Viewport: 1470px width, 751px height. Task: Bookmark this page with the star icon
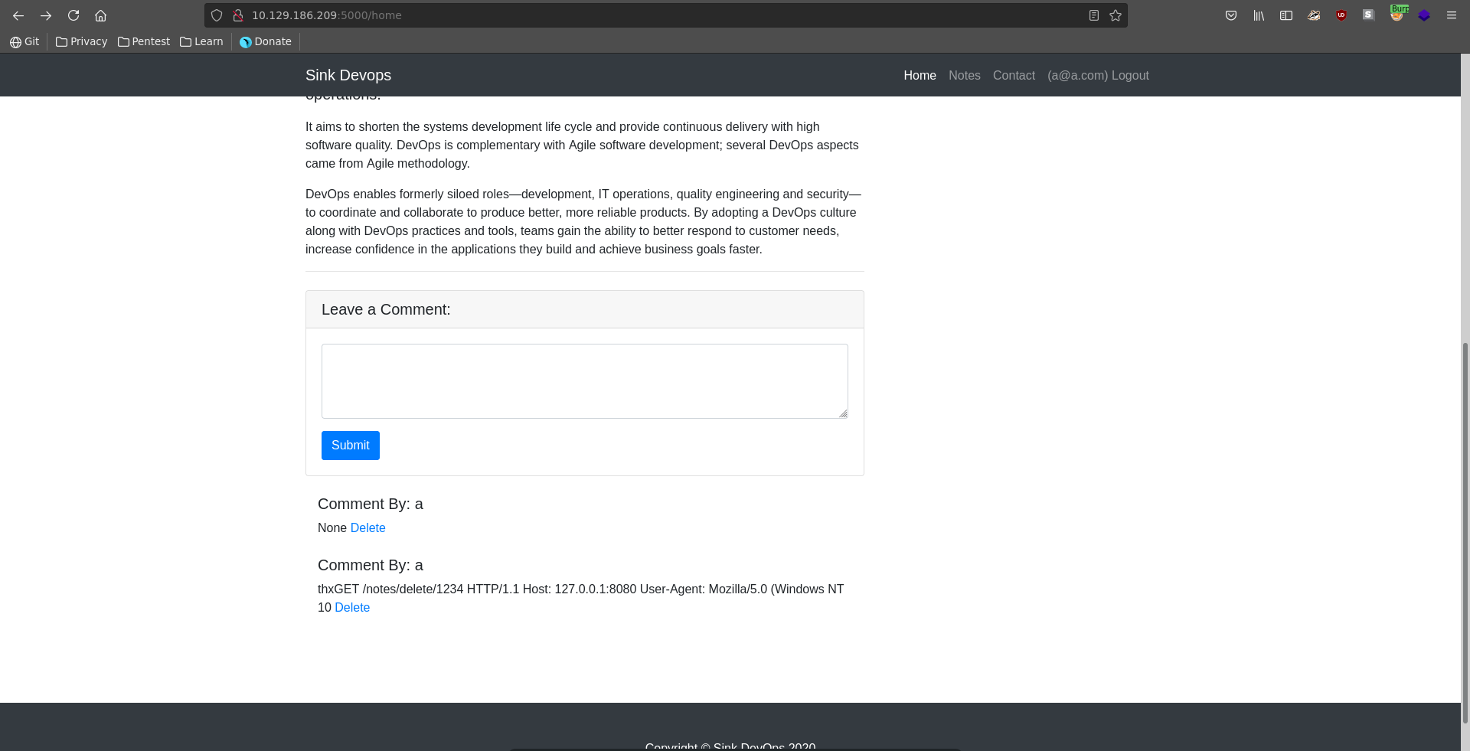tap(1116, 15)
